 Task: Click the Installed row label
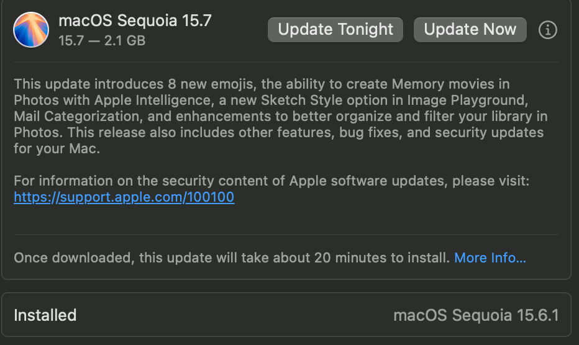point(45,315)
